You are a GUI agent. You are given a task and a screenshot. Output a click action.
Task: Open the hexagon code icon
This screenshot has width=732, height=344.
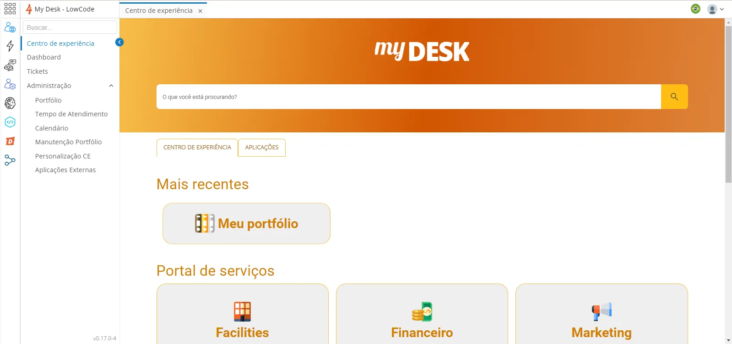10,122
